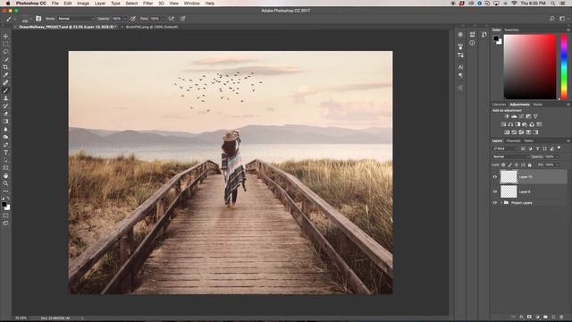
Task: Select the Gradient tool
Action: click(x=5, y=122)
